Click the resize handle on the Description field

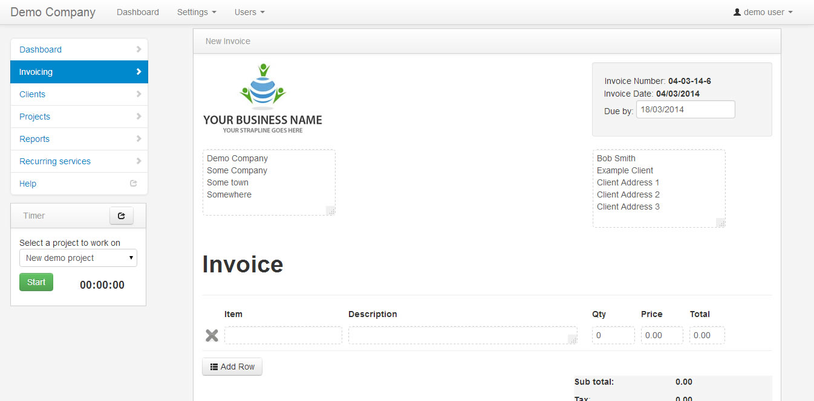[572, 339]
